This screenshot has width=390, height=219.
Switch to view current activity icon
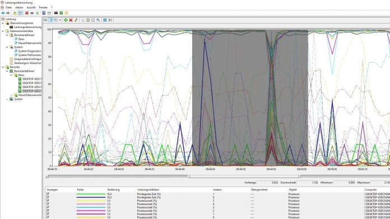pyautogui.click(x=45, y=20)
